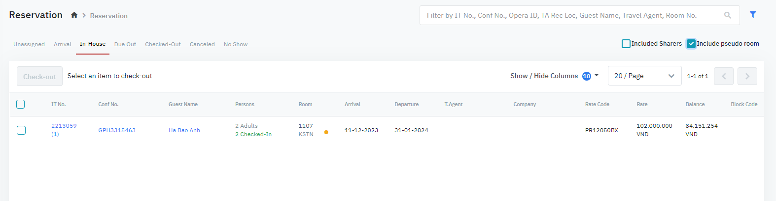Click the search magnifier icon

727,15
